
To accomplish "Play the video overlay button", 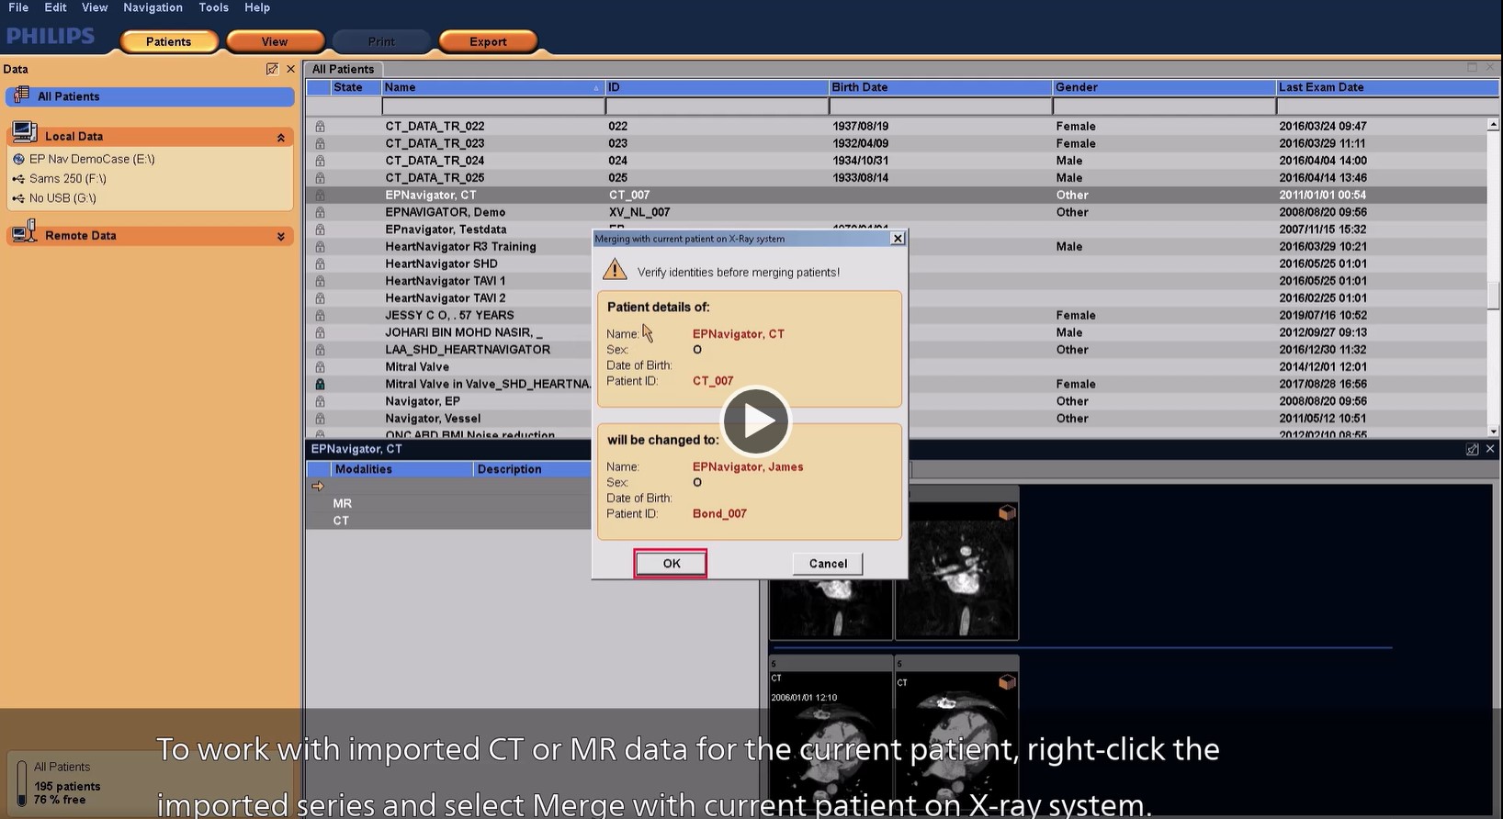I will [x=756, y=421].
